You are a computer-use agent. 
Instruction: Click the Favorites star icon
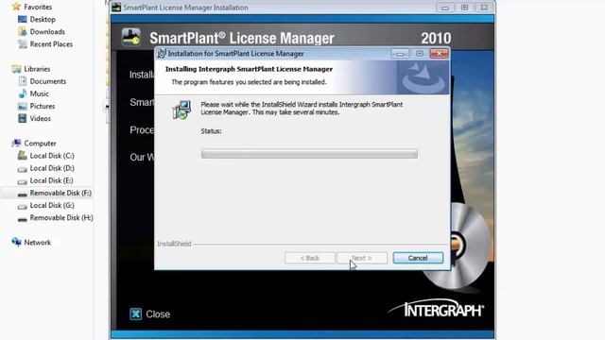click(16, 7)
